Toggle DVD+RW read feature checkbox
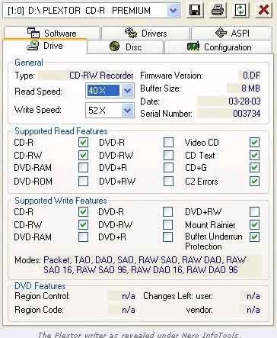The image size is (277, 338). [168, 182]
